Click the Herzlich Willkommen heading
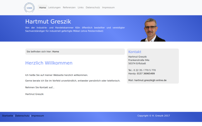The image size is (202, 126). [49, 63]
